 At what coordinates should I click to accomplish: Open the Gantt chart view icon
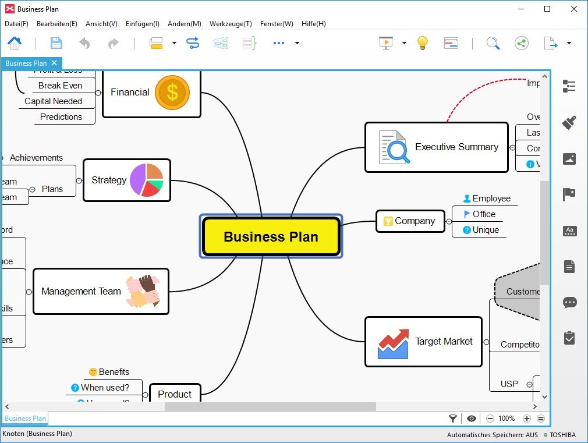click(x=451, y=43)
